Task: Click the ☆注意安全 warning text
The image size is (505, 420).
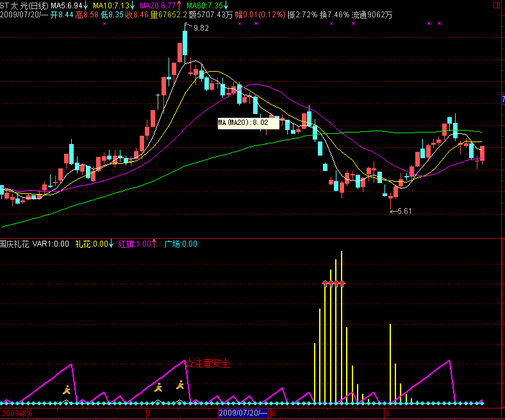Action: [208, 364]
